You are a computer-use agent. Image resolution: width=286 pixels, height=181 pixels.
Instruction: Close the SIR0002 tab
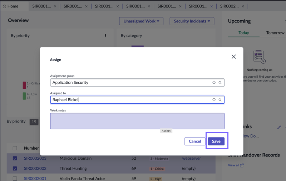243,6
